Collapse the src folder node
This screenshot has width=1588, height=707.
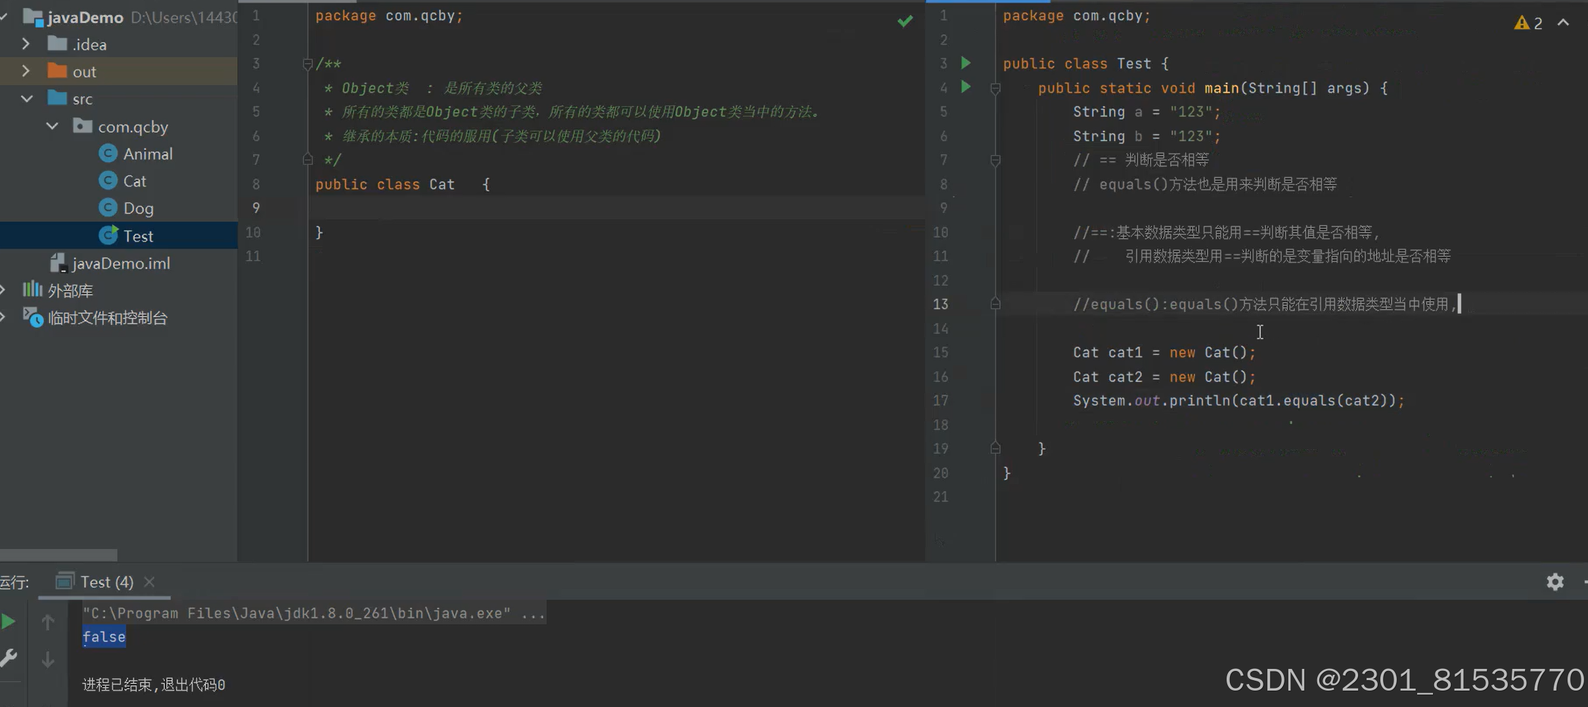click(26, 98)
